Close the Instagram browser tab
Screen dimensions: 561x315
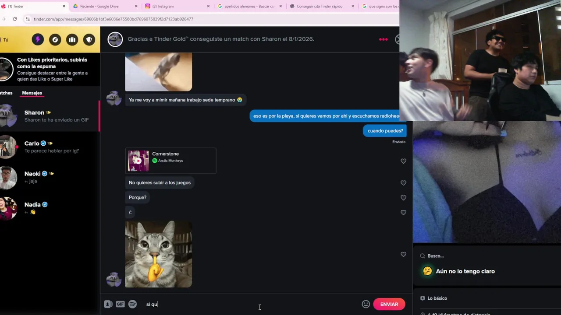point(208,6)
